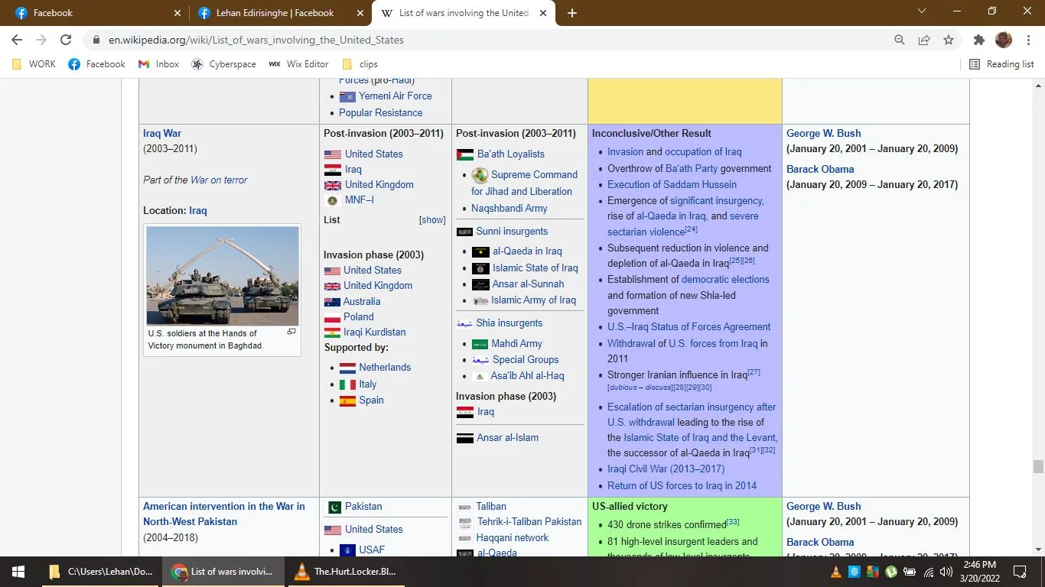Open the tab search dropdown chevron

point(922,11)
